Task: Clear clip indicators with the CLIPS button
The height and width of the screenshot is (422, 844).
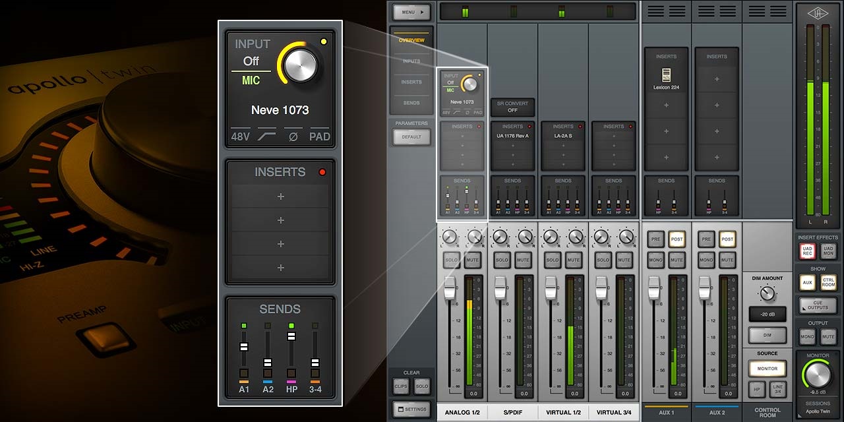Action: pos(401,387)
